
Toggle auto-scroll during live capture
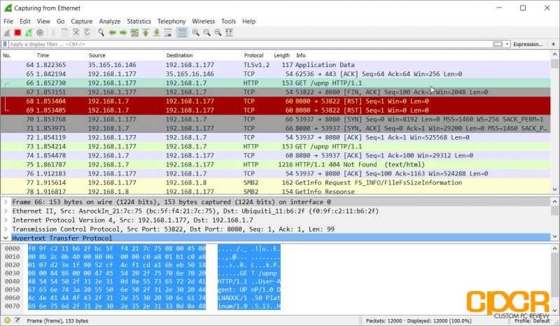pos(168,32)
